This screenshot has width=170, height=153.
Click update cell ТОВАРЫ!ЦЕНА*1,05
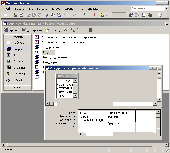pyautogui.click(x=93, y=120)
